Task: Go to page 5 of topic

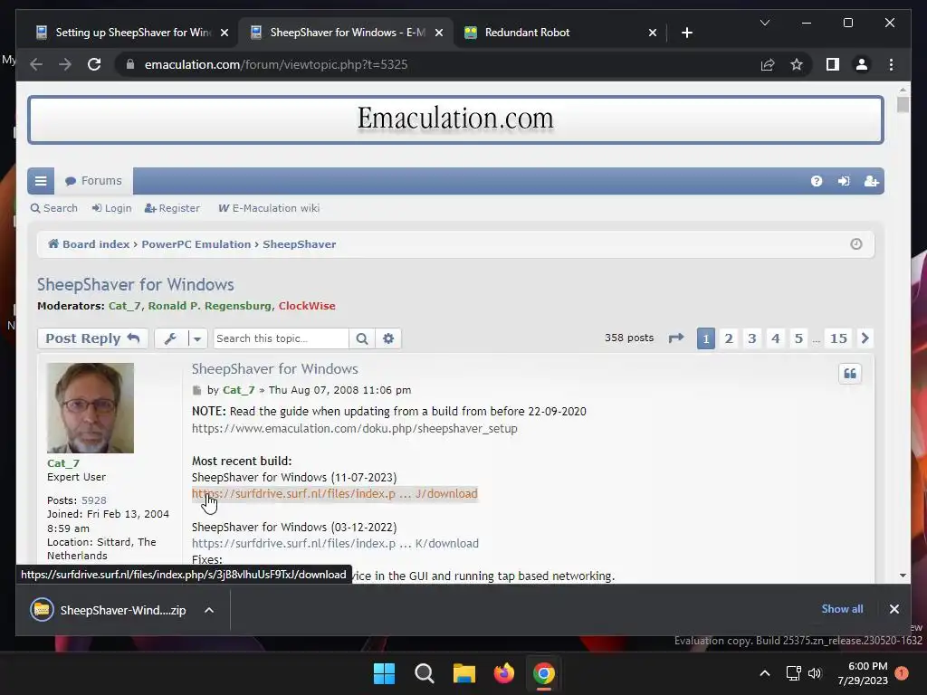Action: tap(798, 338)
